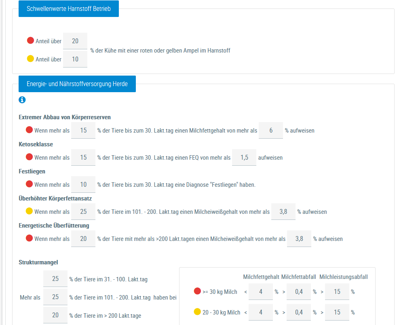Image resolution: width=397 pixels, height=325 pixels.
Task: Focus the yellow Anteil über field with value 10
Action: click(75, 59)
